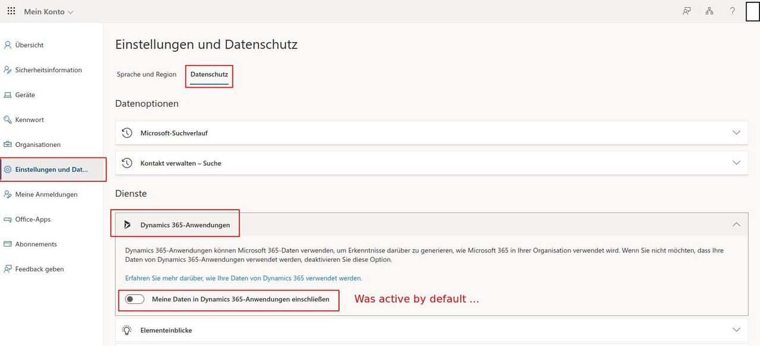Viewport: 760px width, 346px height.
Task: Expand the Kontakt verwalten – Suche section
Action: [736, 162]
